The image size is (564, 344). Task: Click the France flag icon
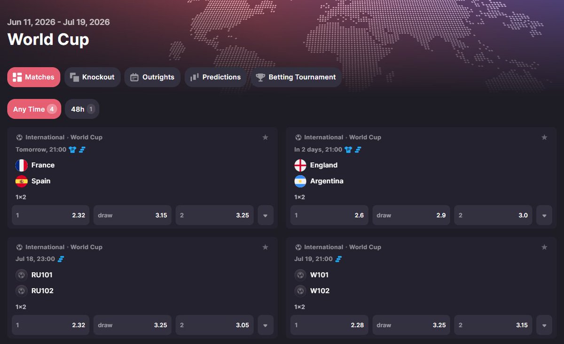coord(22,165)
